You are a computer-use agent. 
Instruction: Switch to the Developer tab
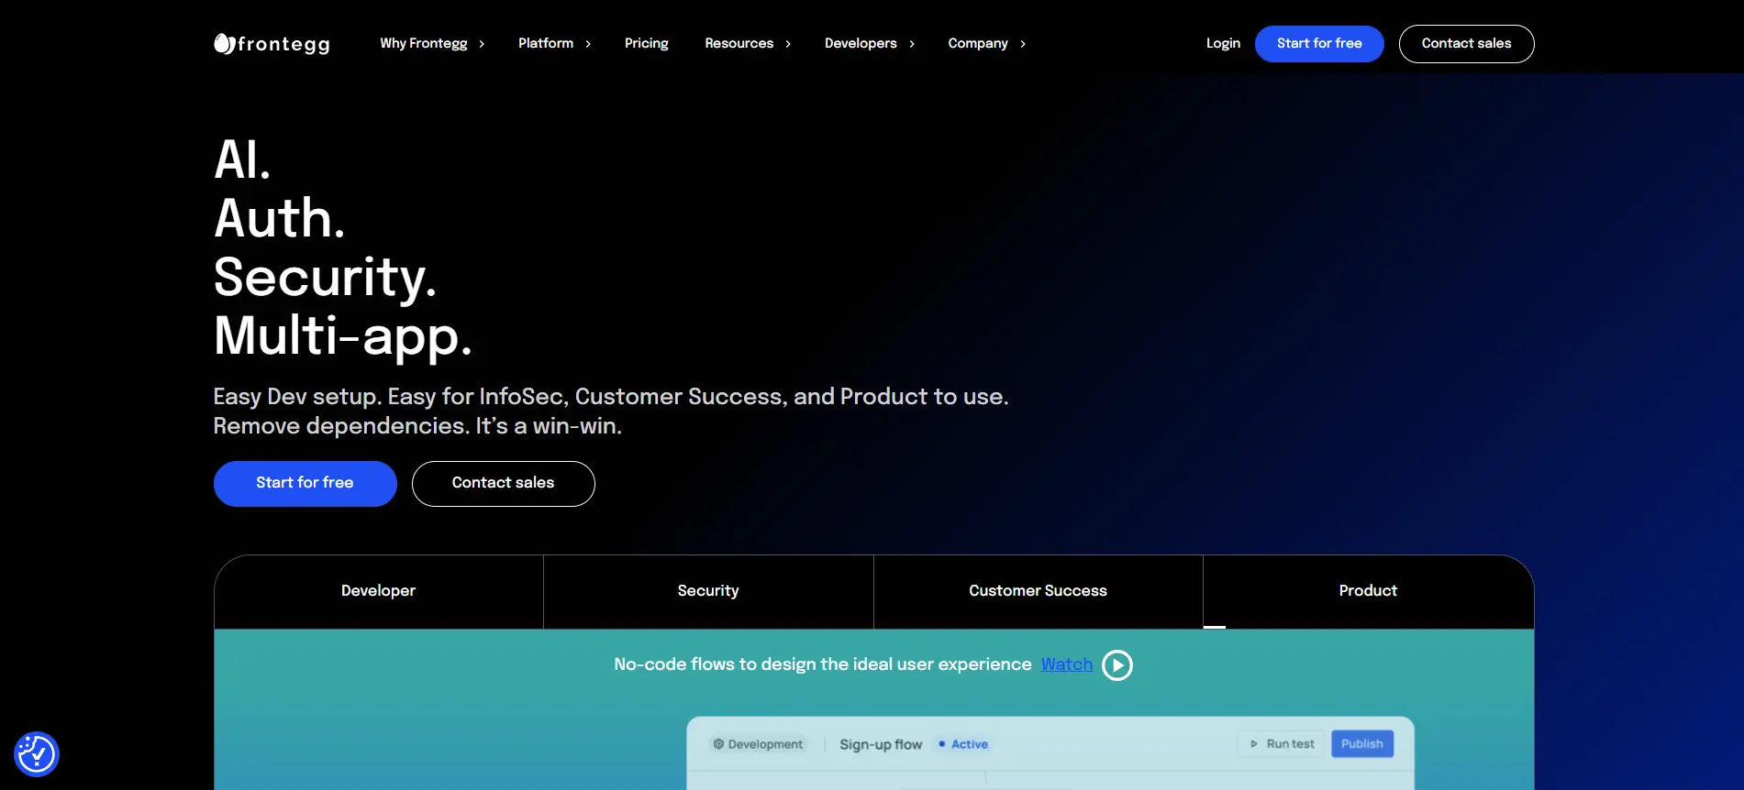click(x=378, y=591)
